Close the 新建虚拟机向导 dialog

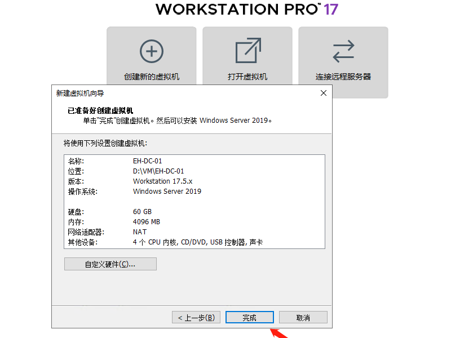coord(323,93)
